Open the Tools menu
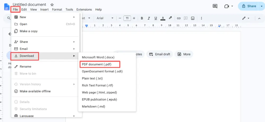The image size is (265, 122). click(69, 10)
